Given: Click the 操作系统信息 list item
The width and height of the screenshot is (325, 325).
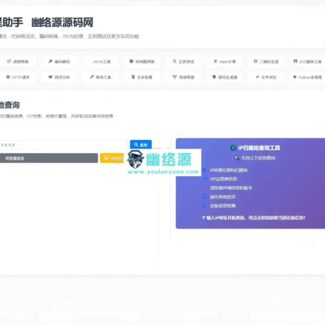Looking at the screenshot, I should click(x=223, y=197).
